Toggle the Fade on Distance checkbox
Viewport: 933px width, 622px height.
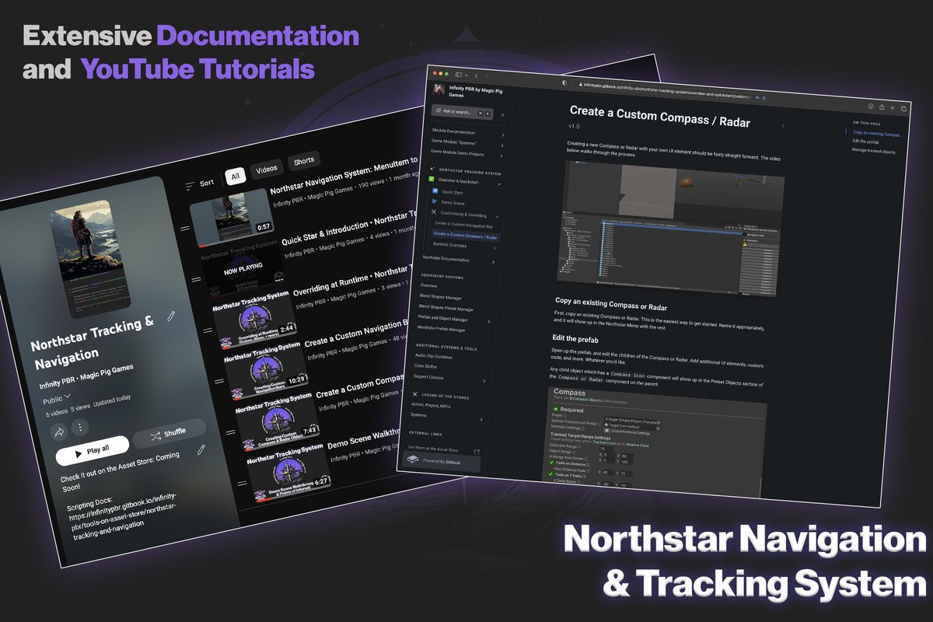(x=552, y=463)
